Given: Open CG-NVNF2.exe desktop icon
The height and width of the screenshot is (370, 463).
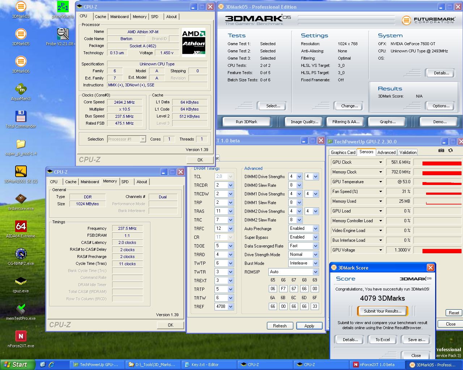Looking at the screenshot, I should click(21, 257).
